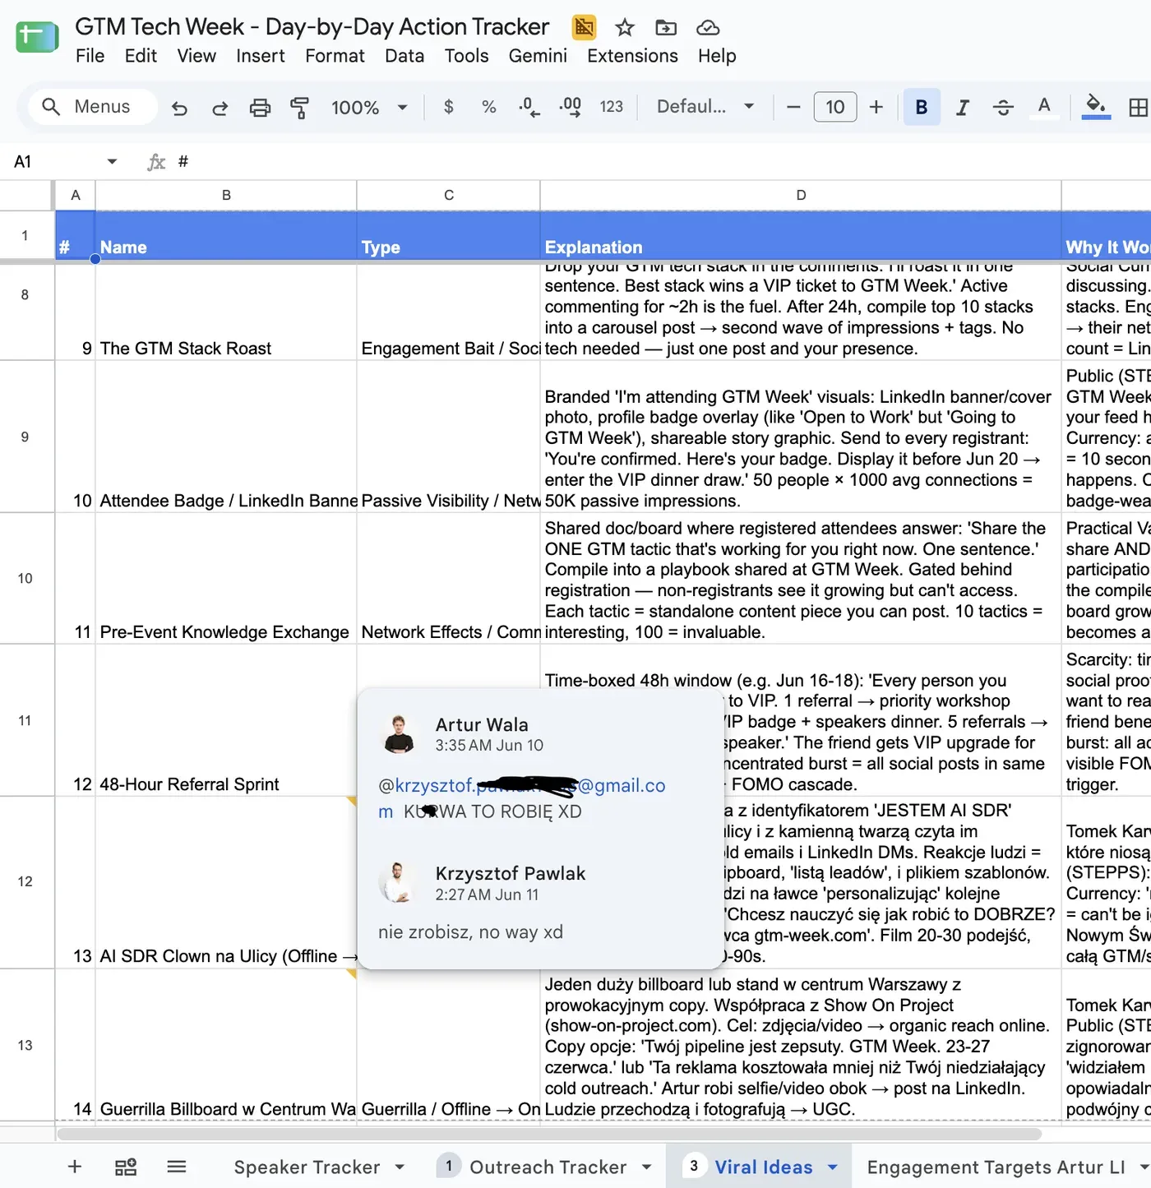Image resolution: width=1151 pixels, height=1188 pixels.
Task: Open the Viral Ideas tab dropdown arrow
Action: click(x=832, y=1167)
